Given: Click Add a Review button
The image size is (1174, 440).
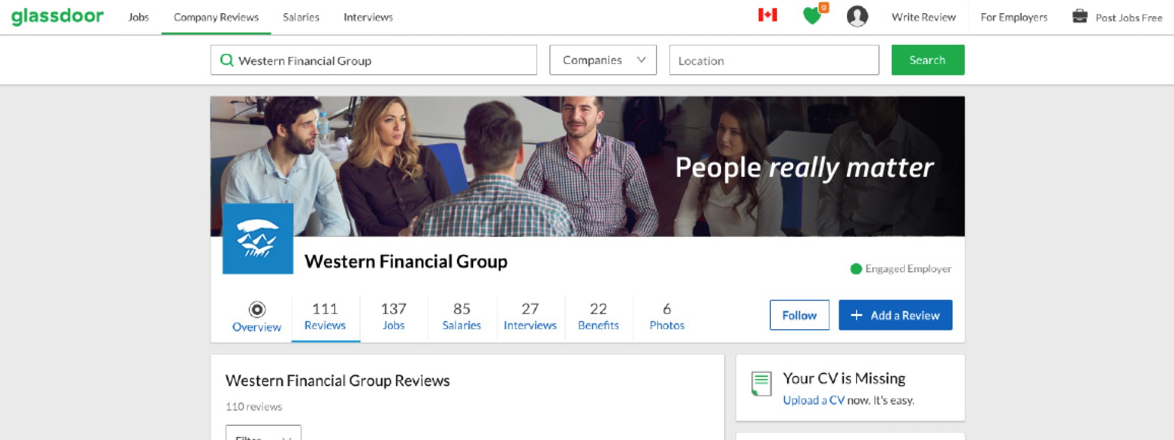Looking at the screenshot, I should tap(895, 315).
